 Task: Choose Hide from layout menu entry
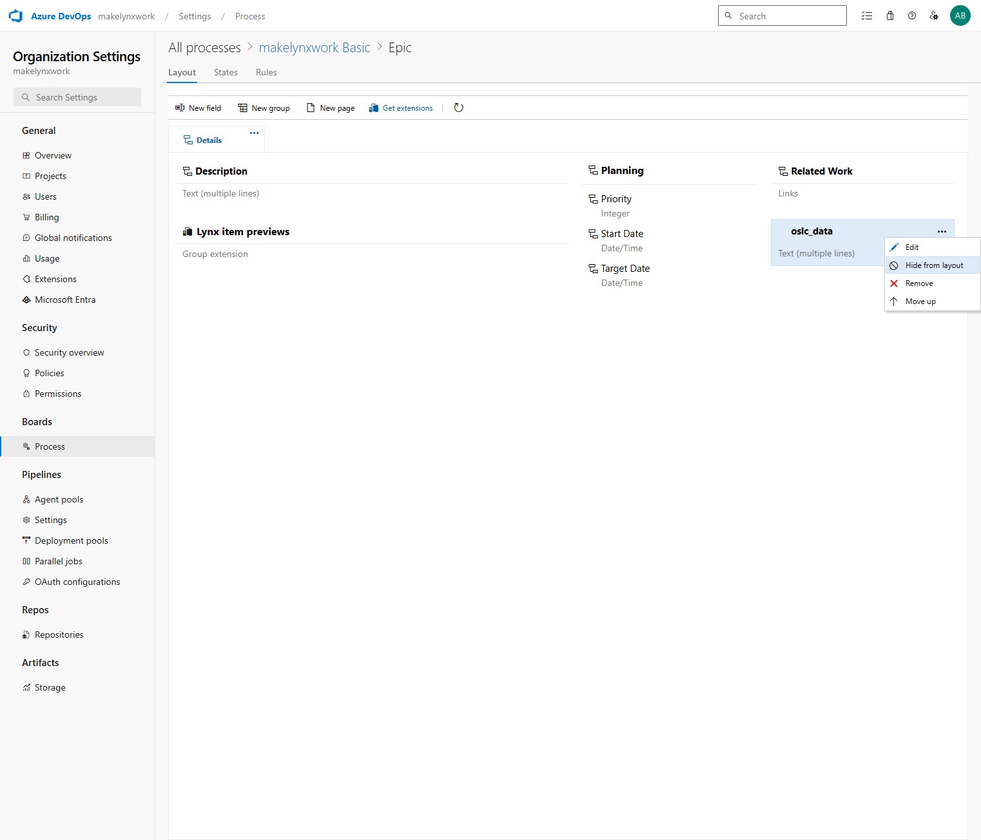tap(933, 265)
